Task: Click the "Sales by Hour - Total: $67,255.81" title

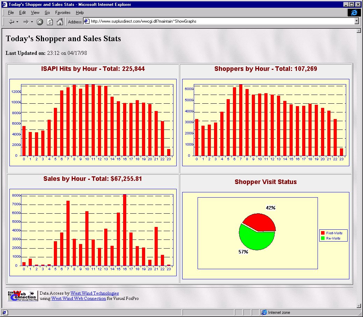Action: coord(93,179)
